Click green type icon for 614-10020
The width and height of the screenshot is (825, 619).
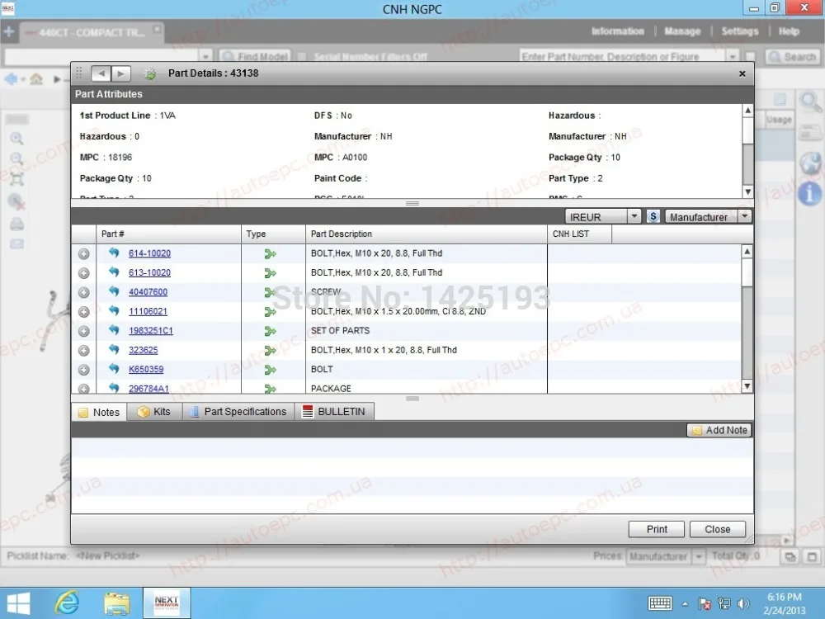click(x=270, y=254)
